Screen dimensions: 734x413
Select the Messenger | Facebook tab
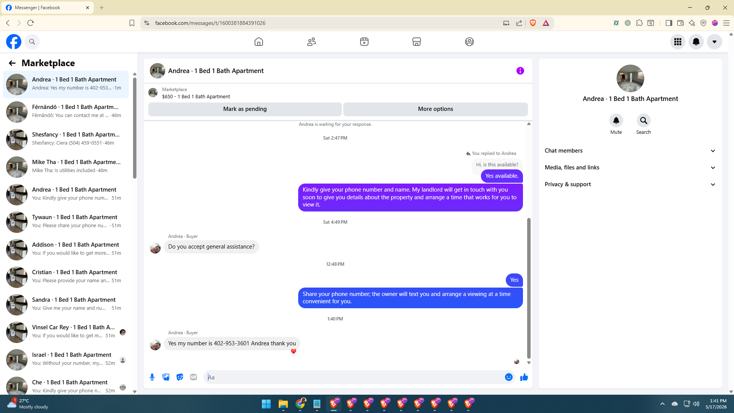(x=47, y=8)
